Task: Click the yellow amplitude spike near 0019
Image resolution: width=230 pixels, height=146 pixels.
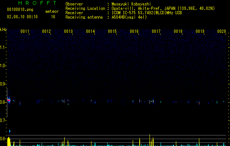Action: (x=199, y=142)
